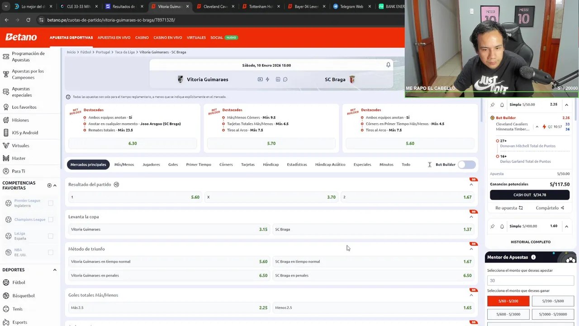Collapse the Cleveland Cavaliers live score row
Viewport: 579px width, 326px height.
(537, 127)
